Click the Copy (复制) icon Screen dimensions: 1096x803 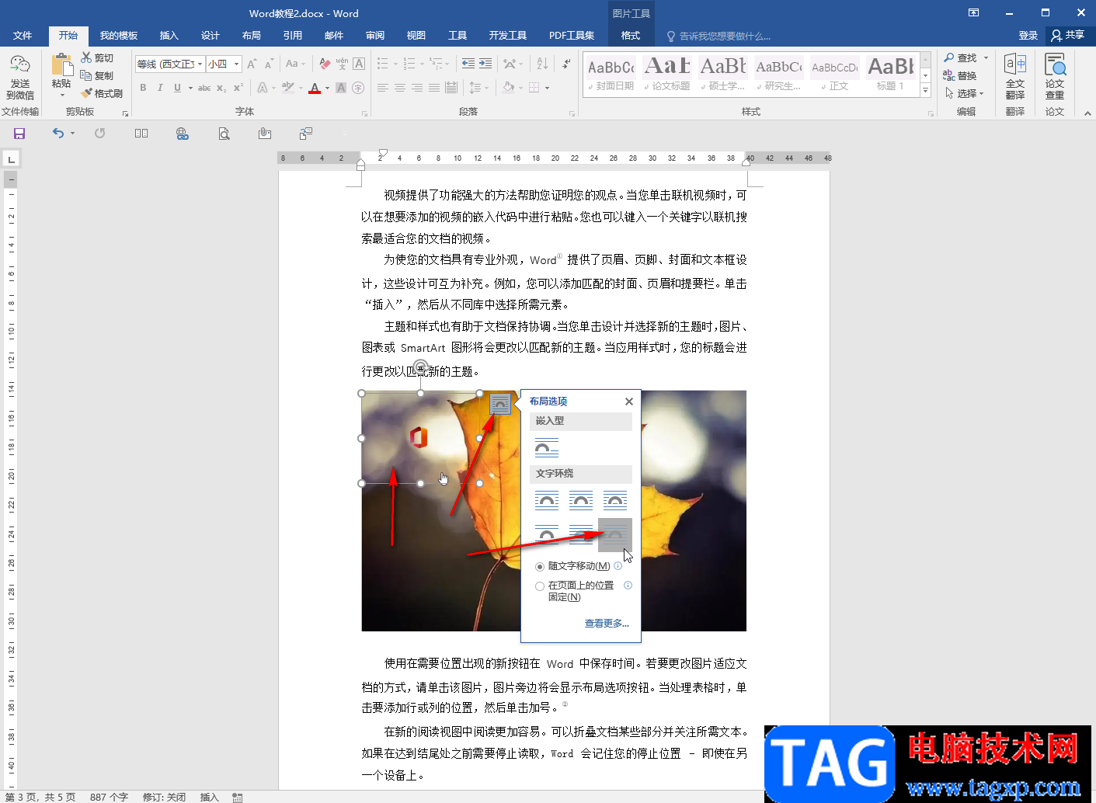pos(86,75)
